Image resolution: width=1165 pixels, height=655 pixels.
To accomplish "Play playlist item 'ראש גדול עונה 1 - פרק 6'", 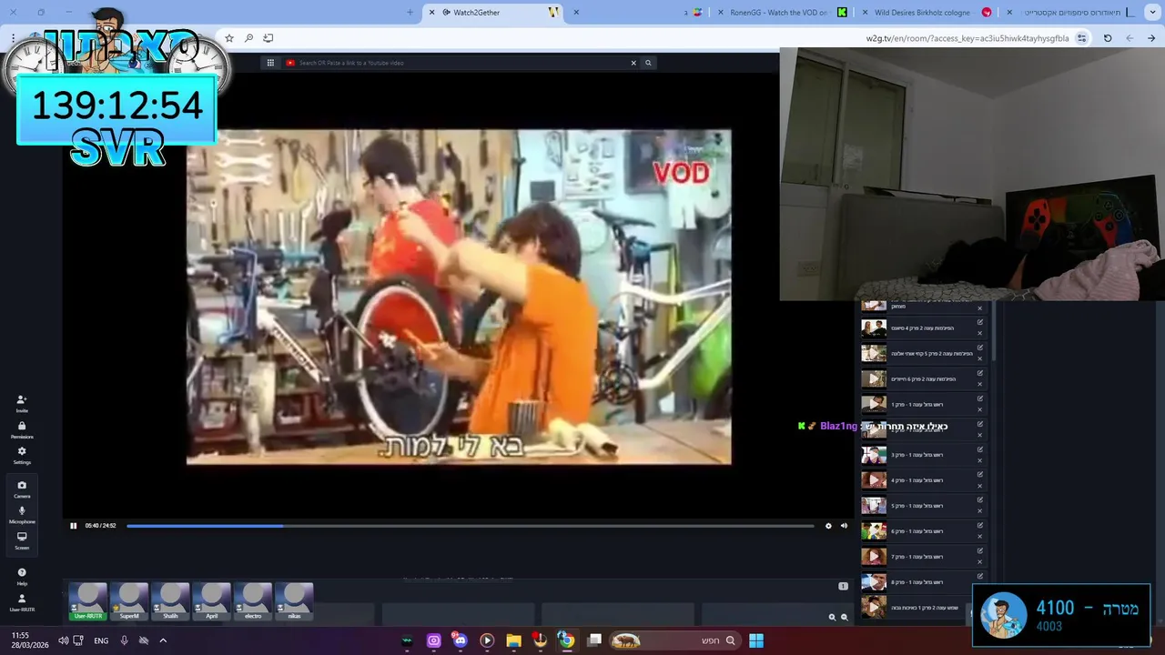I will click(874, 531).
